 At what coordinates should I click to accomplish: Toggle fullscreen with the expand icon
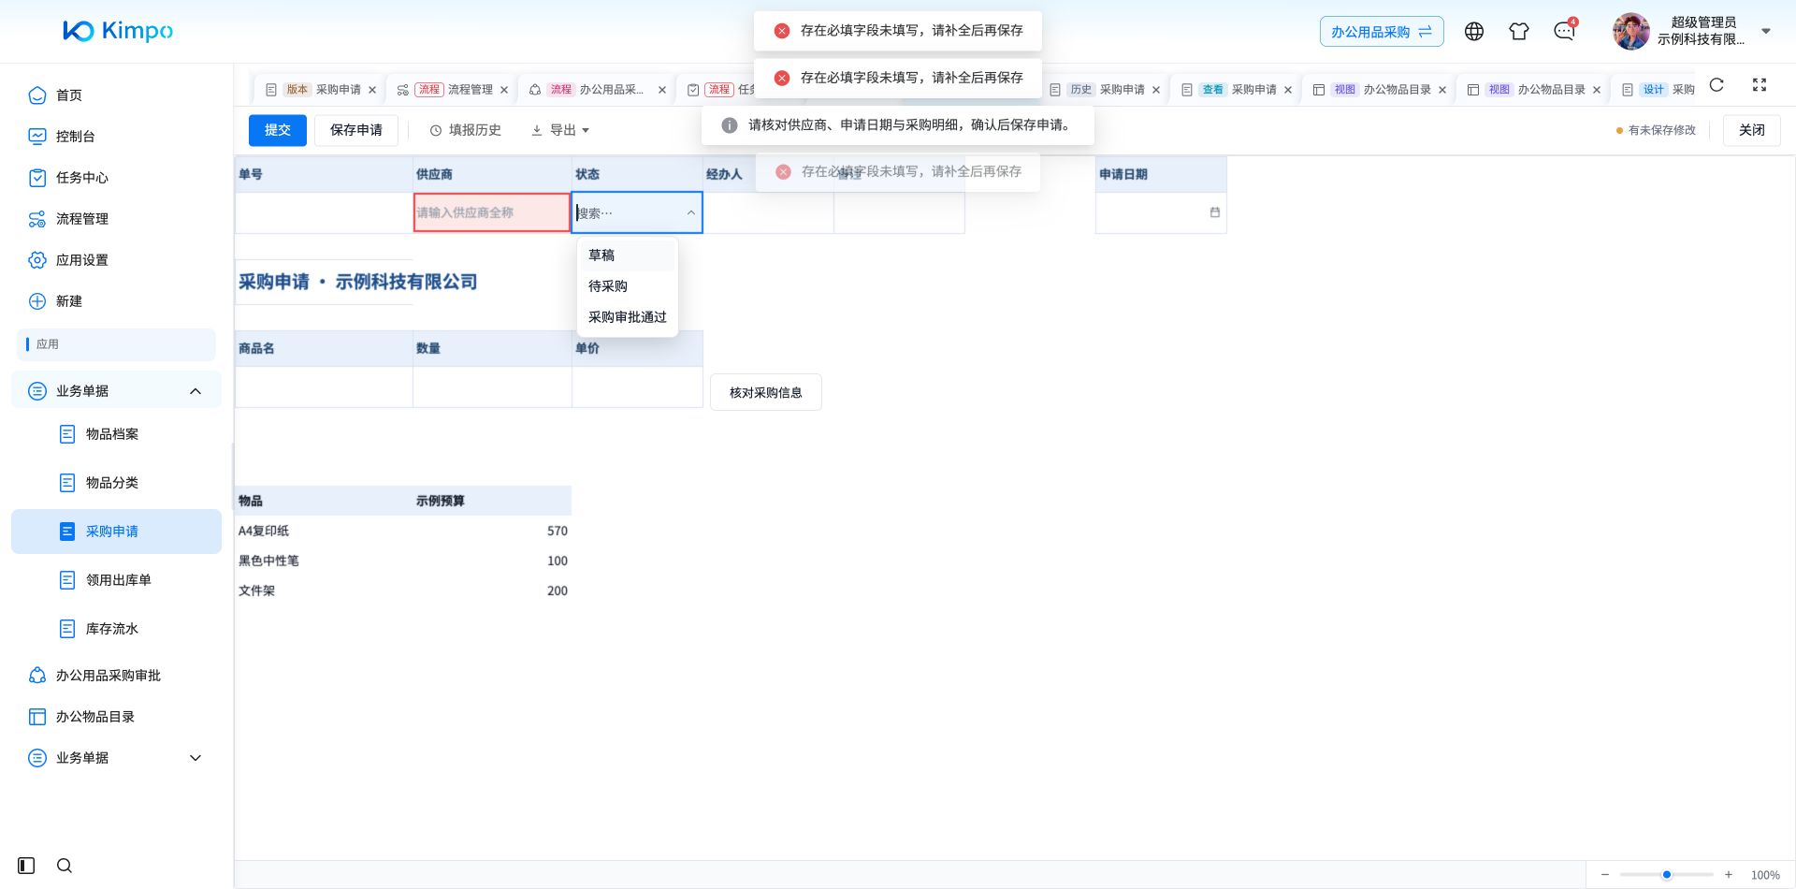1760,85
